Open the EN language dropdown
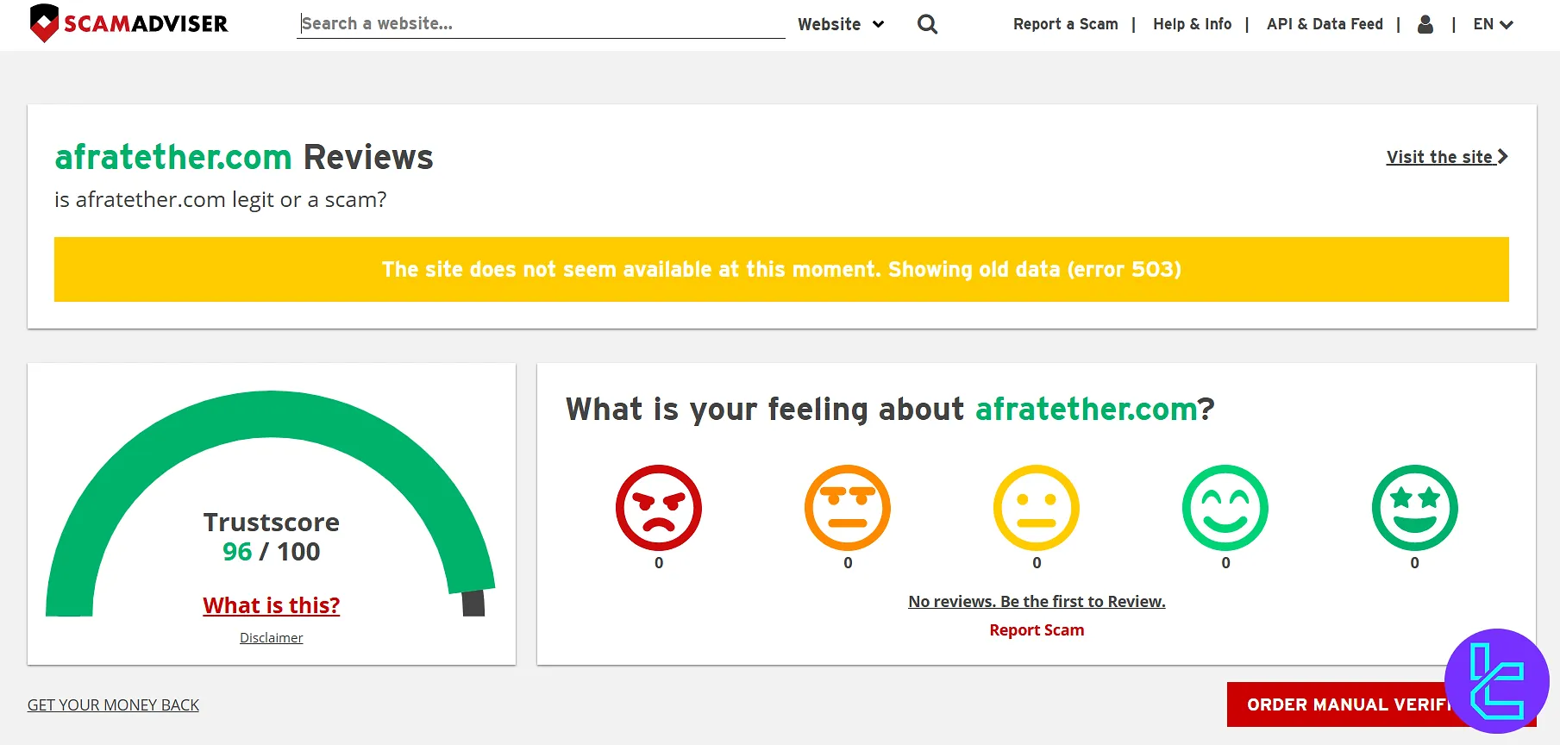This screenshot has height=745, width=1560. (1493, 24)
